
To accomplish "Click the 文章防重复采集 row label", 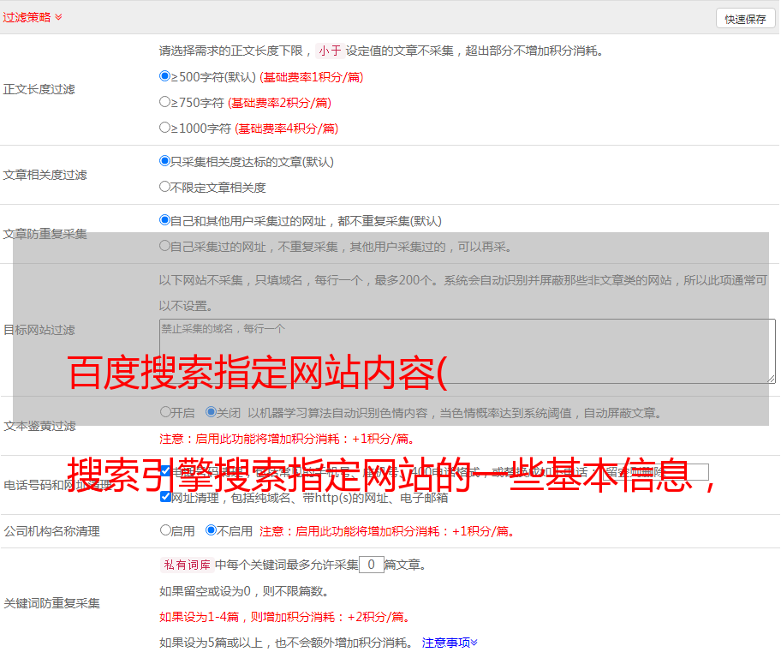I will coord(45,234).
